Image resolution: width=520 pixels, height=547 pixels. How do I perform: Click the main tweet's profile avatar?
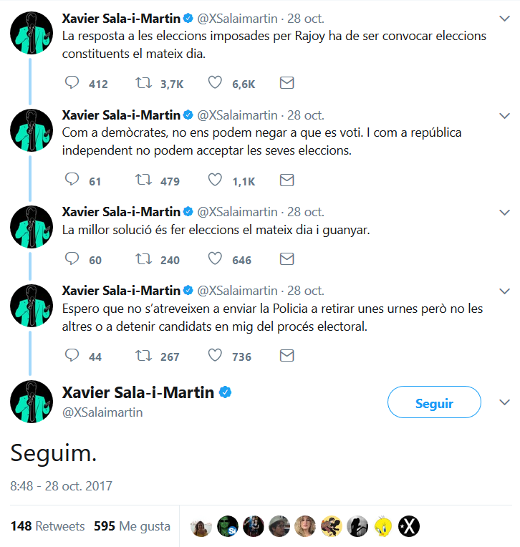[32, 402]
